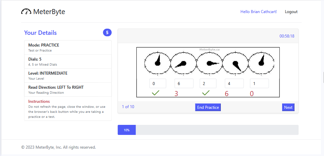Click the second meter dial
This screenshot has width=324, height=156.
(184, 63)
